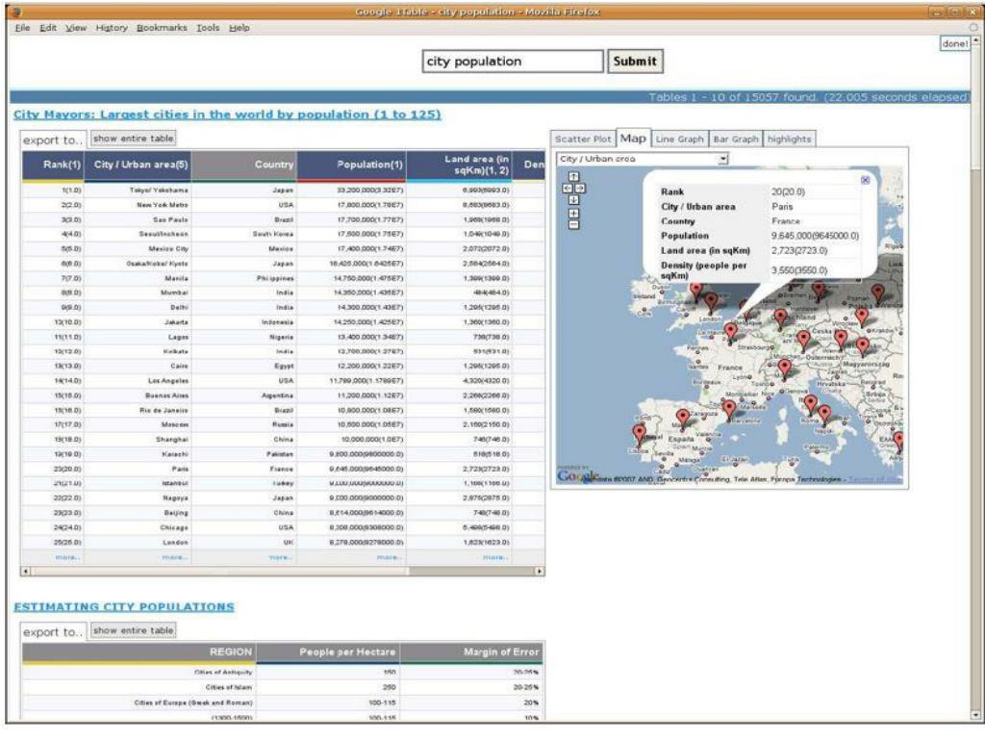This screenshot has height=739, width=985.
Task: Click the Country column header
Action: coord(244,166)
